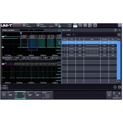
Task: Open help for Bus1 LIN panel
Action: click(x=115, y=30)
